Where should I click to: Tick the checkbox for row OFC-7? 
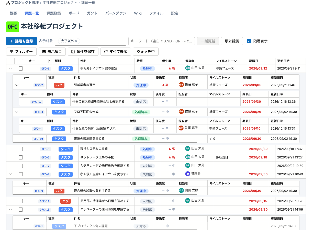pyautogui.click(x=21, y=166)
